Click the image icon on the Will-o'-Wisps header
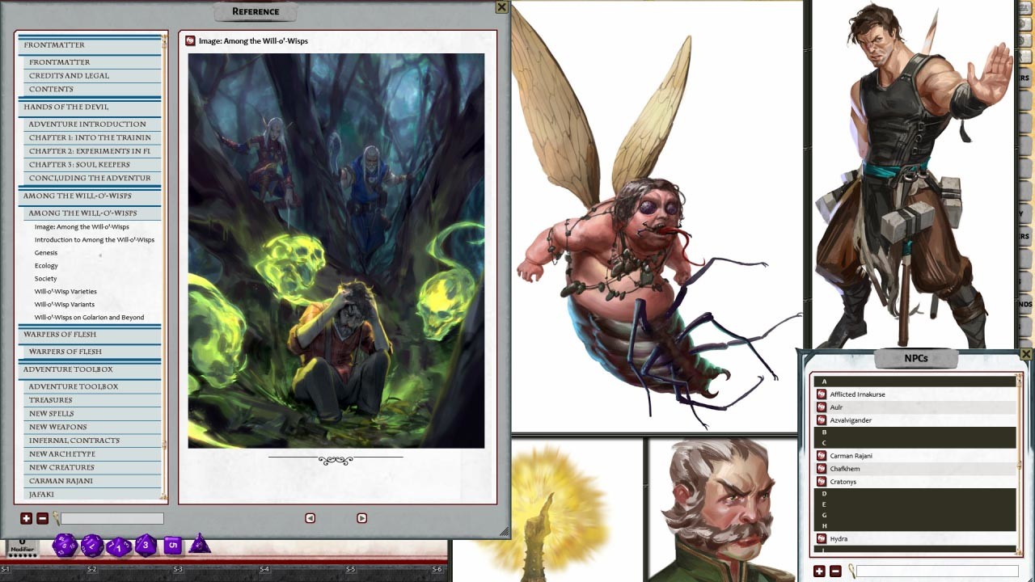 [x=191, y=40]
